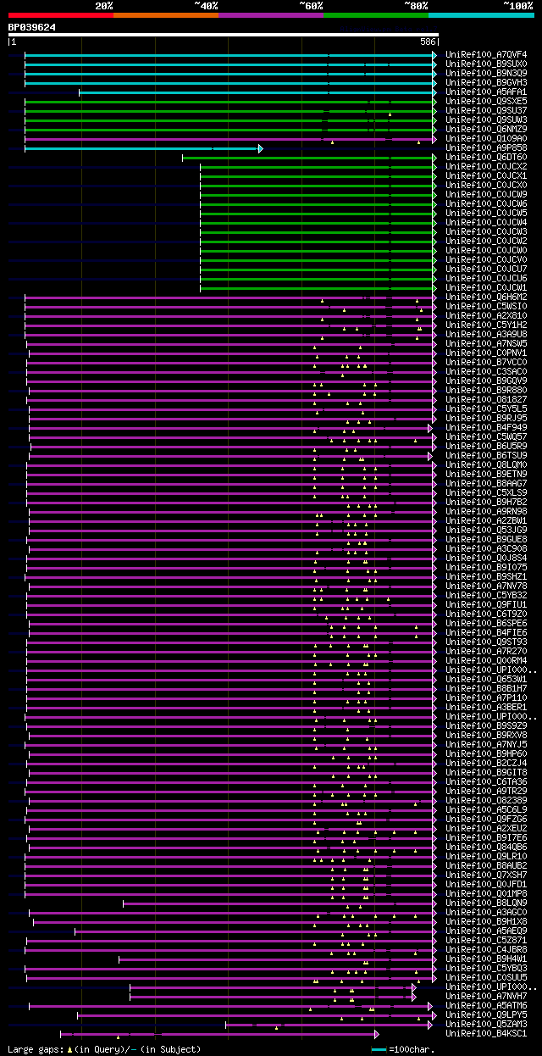Select the UniRef100_C0JCV0 label
The image size is (542, 1056).
(x=486, y=259)
